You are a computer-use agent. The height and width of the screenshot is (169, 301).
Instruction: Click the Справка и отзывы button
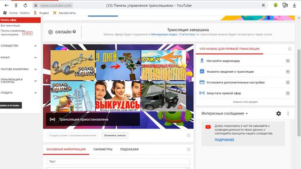click(10, 105)
